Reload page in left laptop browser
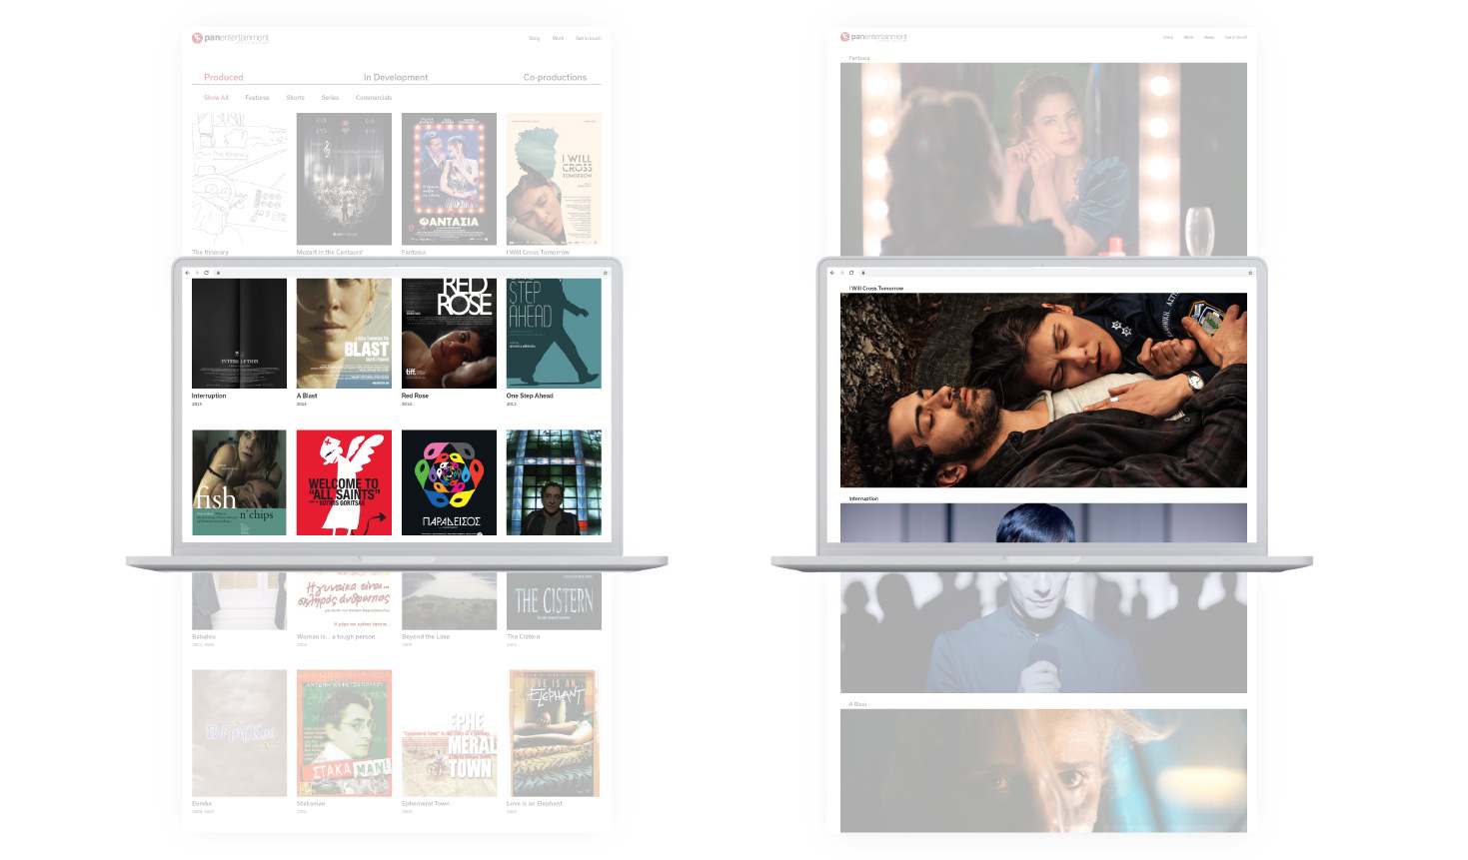Screen dimensions: 1468x860 (207, 273)
